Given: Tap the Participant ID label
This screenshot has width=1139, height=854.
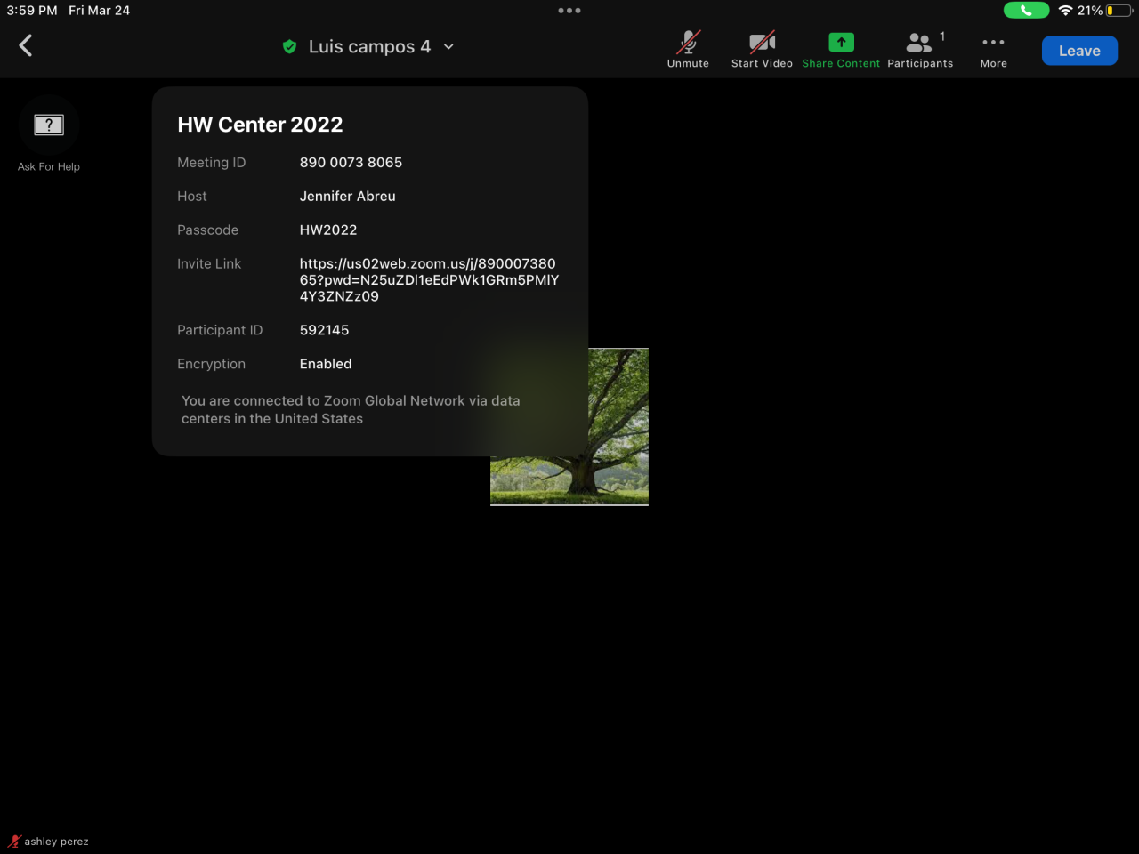Looking at the screenshot, I should [220, 330].
